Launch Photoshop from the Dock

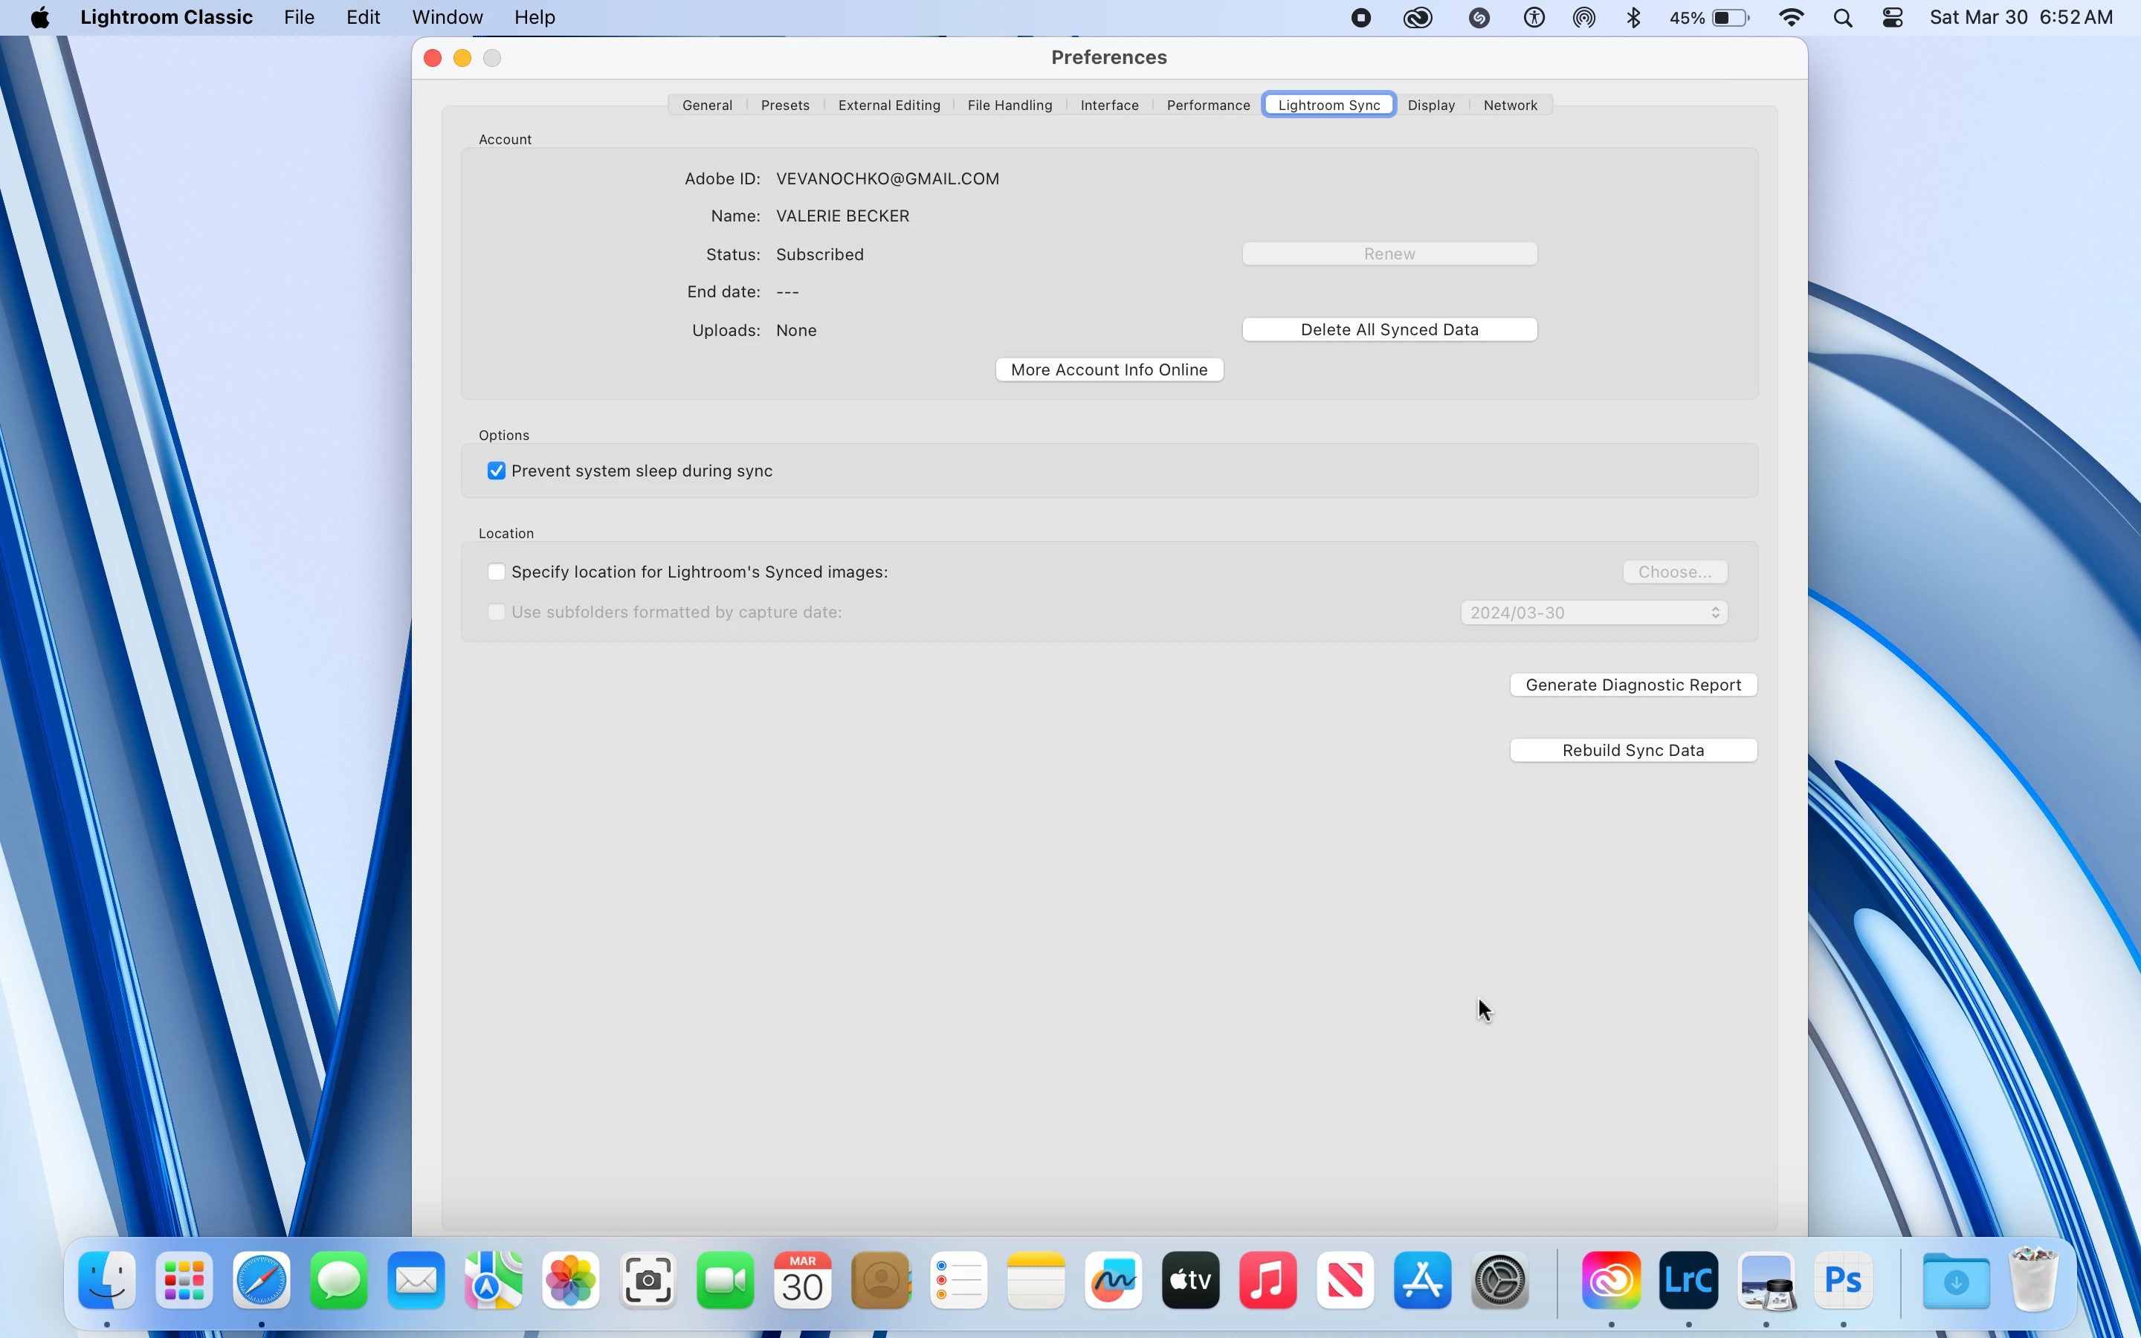[1843, 1281]
